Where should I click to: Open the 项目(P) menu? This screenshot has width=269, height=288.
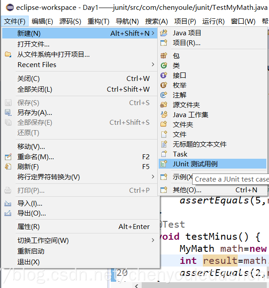point(185,21)
